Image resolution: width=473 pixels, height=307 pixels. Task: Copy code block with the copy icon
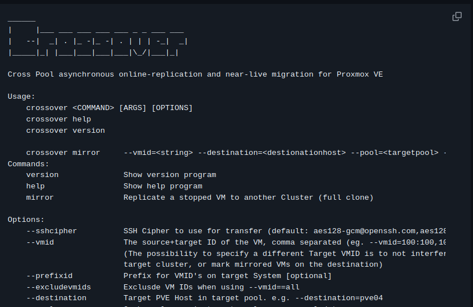(457, 16)
